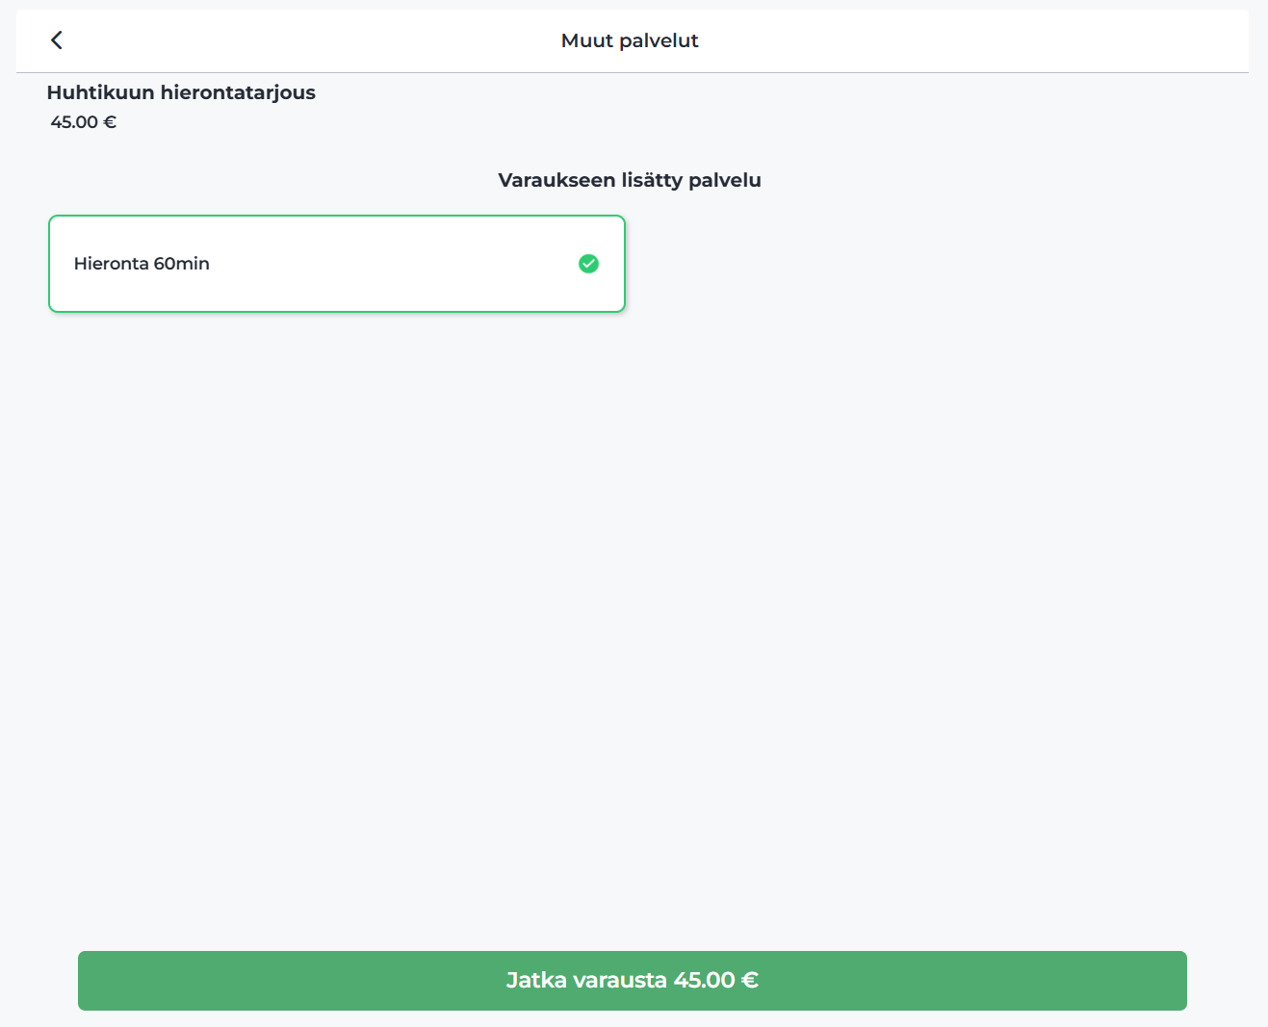This screenshot has height=1027, width=1268.
Task: Click the words Jatka varausta on the button
Action: [586, 980]
